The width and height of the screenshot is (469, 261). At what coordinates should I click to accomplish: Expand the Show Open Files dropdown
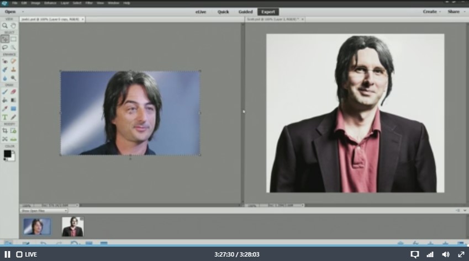coord(44,210)
